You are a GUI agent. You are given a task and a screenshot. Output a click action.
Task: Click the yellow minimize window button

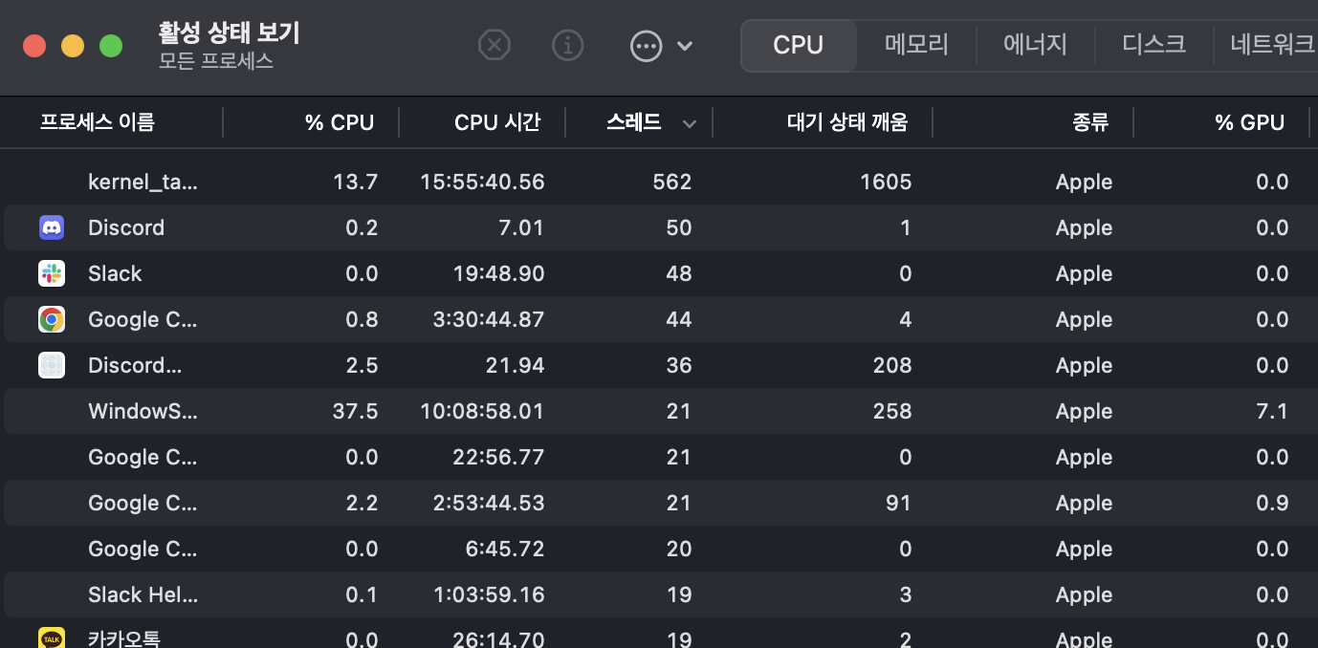[x=73, y=45]
